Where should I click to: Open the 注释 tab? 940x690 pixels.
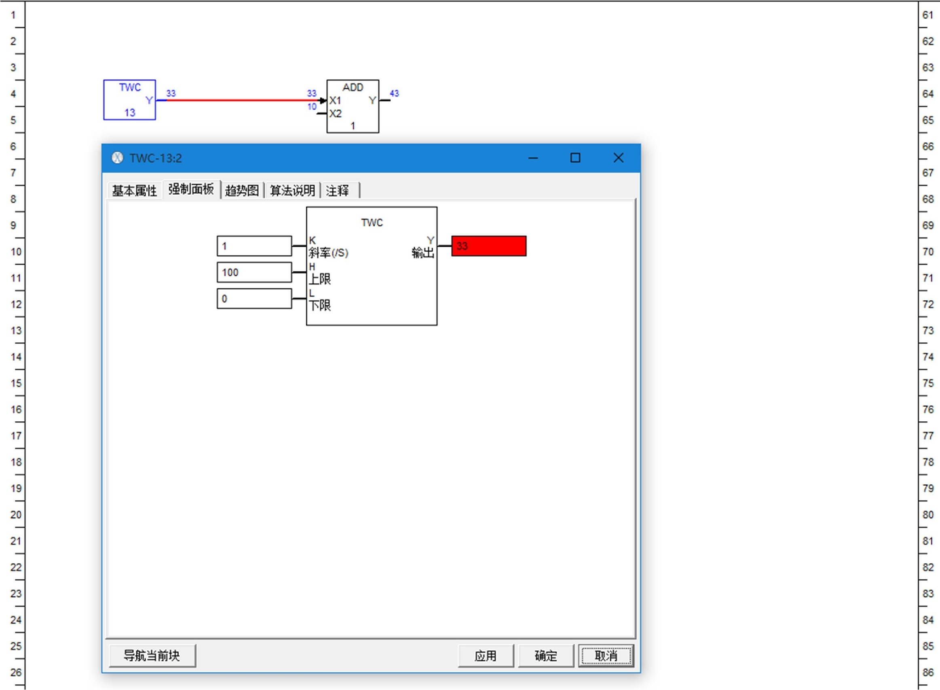[x=338, y=191]
